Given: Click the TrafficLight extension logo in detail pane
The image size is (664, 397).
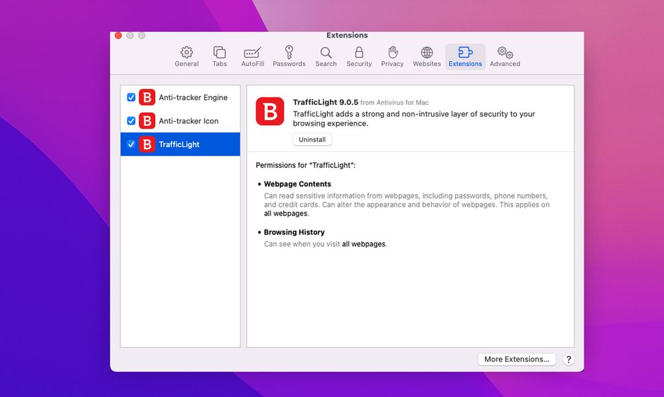Looking at the screenshot, I should 270,112.
